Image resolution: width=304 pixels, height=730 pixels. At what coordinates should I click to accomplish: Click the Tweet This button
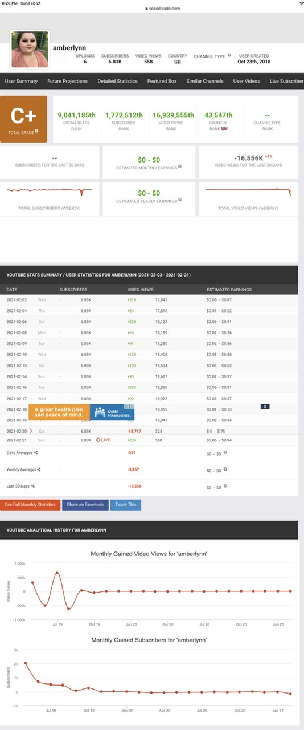125,505
